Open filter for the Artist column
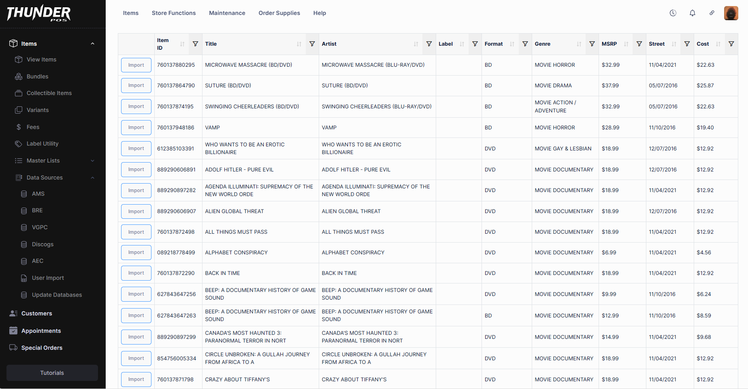This screenshot has height=389, width=748. [x=429, y=44]
